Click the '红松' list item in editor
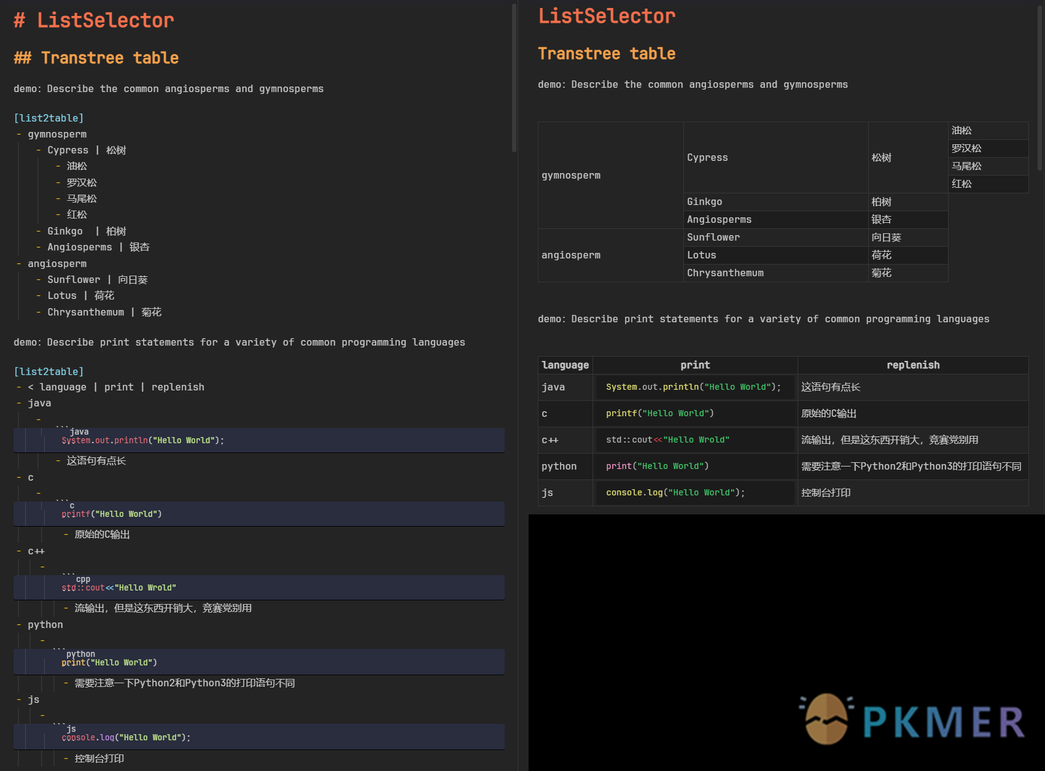Viewport: 1045px width, 771px height. [x=77, y=214]
